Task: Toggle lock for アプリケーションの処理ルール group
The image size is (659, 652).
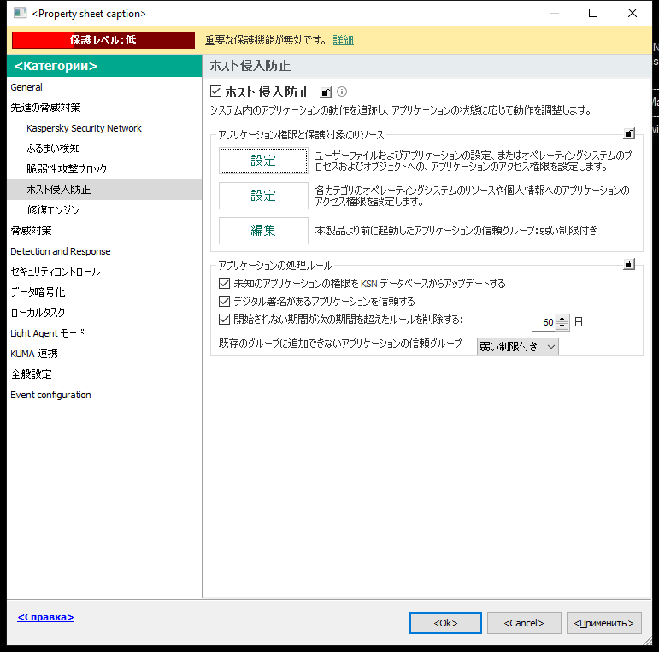Action: 629,264
